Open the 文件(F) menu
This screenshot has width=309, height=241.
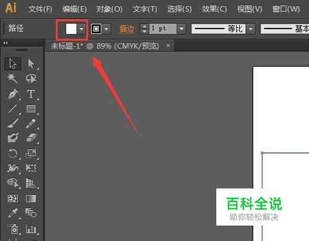click(x=40, y=9)
